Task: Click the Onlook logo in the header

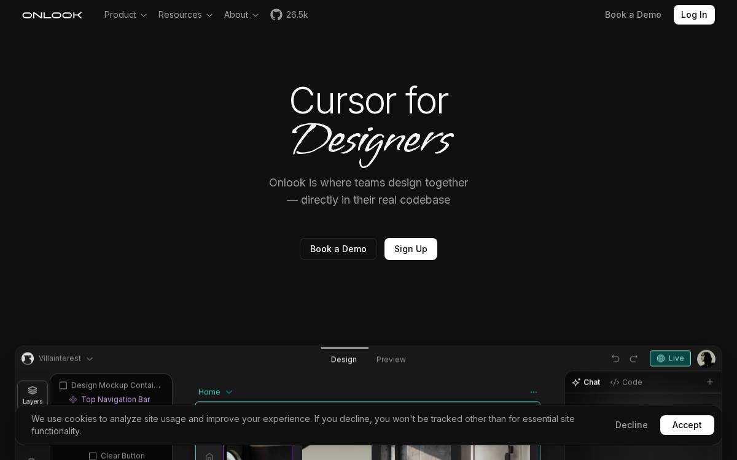Action: tap(52, 15)
